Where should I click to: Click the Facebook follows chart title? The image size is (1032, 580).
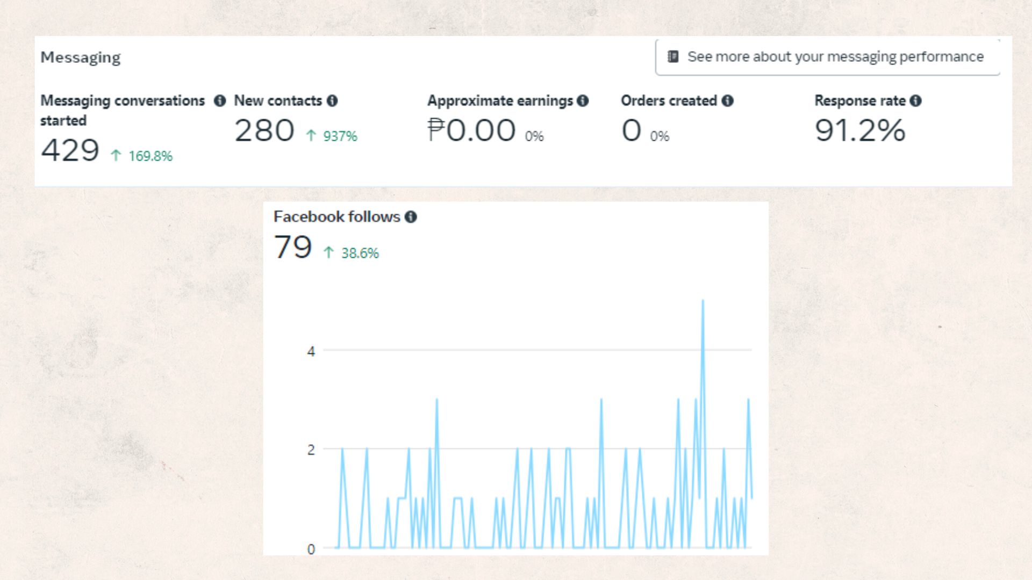tap(336, 217)
